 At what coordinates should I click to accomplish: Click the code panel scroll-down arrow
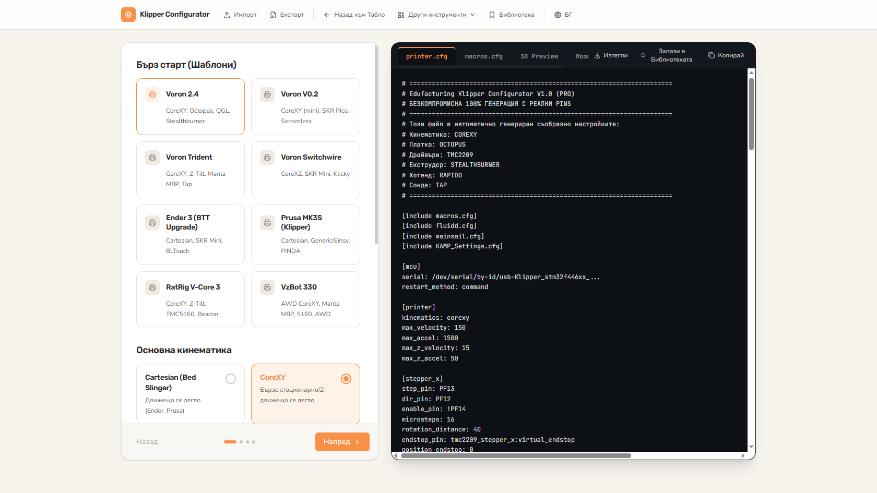click(x=751, y=447)
